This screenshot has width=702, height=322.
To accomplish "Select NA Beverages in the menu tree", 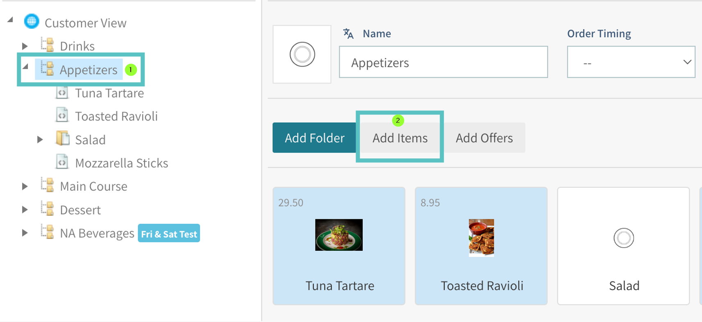I will (x=97, y=233).
